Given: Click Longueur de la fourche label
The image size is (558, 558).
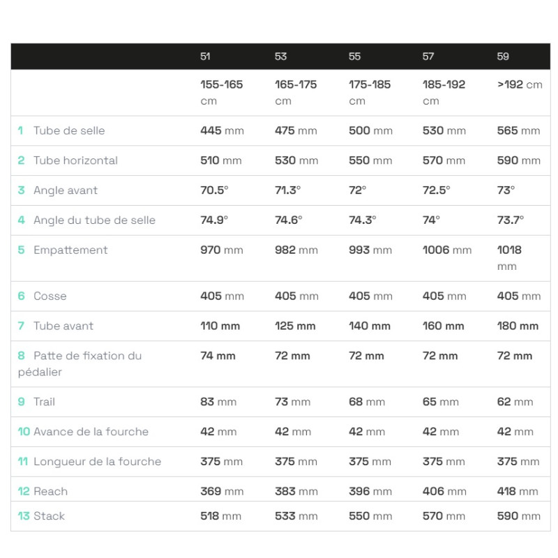Looking at the screenshot, I should [97, 462].
